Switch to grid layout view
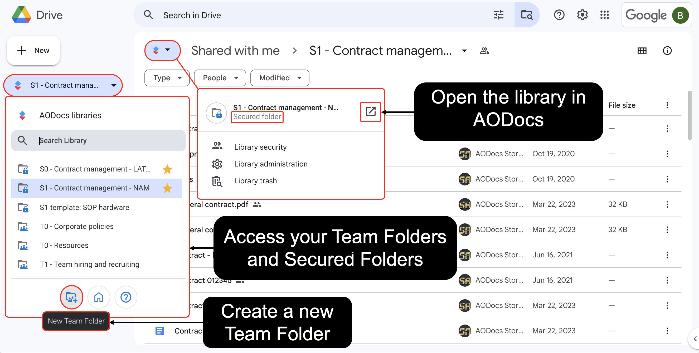 [642, 51]
